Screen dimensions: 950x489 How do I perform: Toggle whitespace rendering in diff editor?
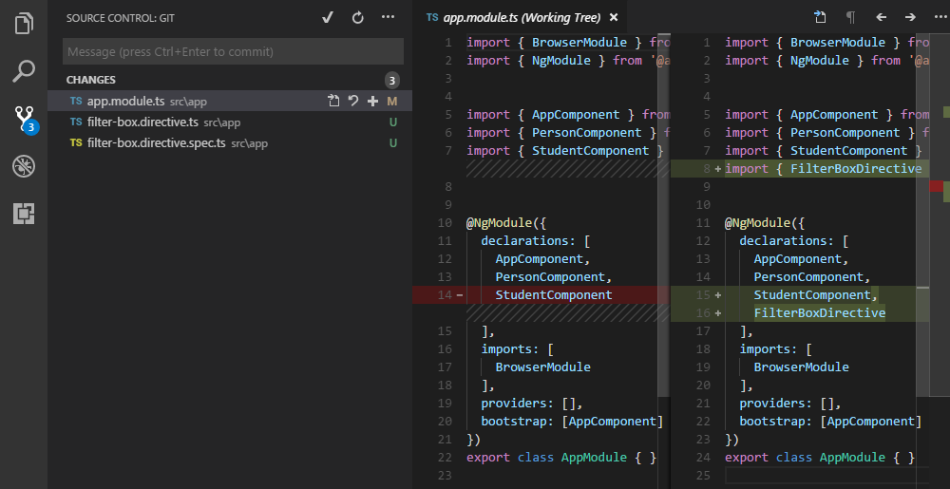pyautogui.click(x=850, y=17)
